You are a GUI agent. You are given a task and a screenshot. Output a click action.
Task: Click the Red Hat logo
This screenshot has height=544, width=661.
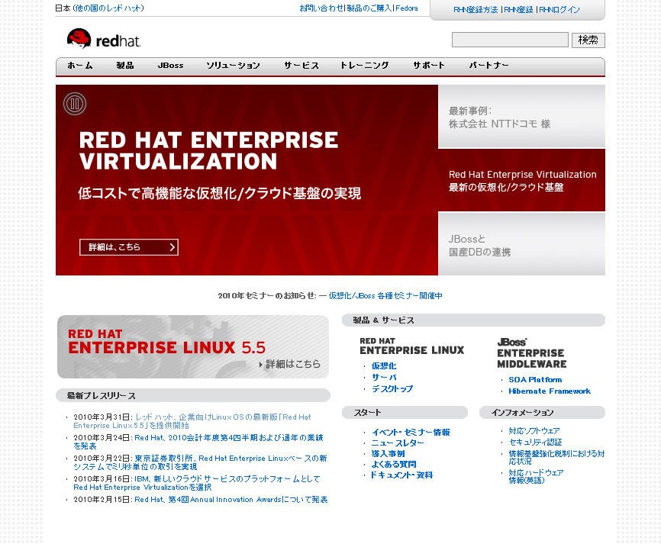[x=104, y=39]
